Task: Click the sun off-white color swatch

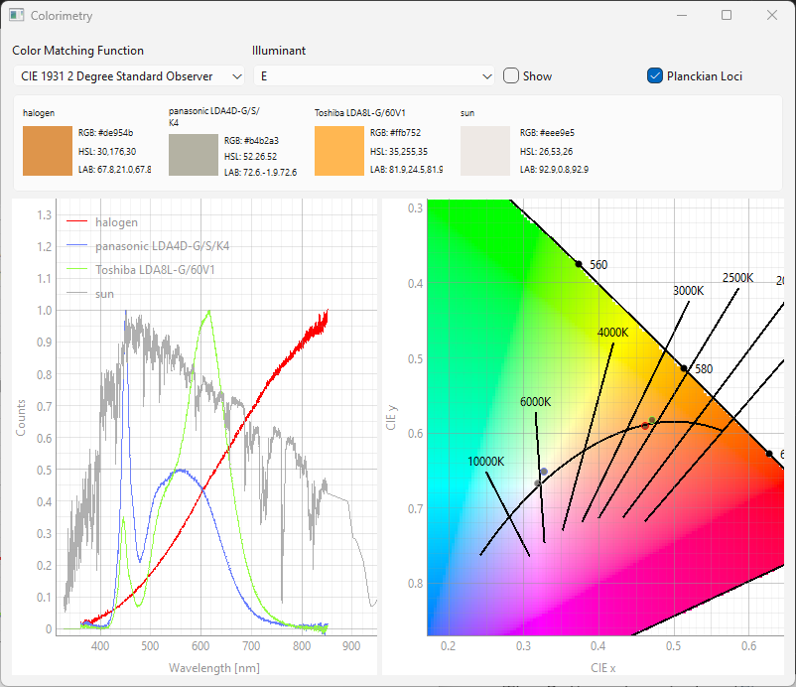Action: click(484, 151)
